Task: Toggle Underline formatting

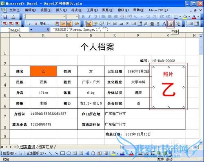Action: coord(95,17)
